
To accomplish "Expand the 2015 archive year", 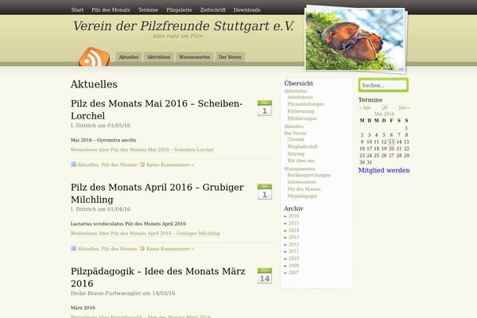I will coord(285,223).
